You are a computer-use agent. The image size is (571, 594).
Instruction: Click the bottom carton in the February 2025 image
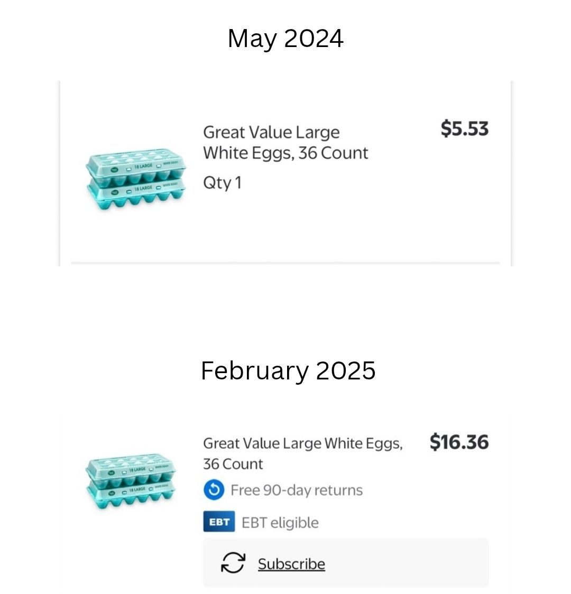click(x=131, y=494)
